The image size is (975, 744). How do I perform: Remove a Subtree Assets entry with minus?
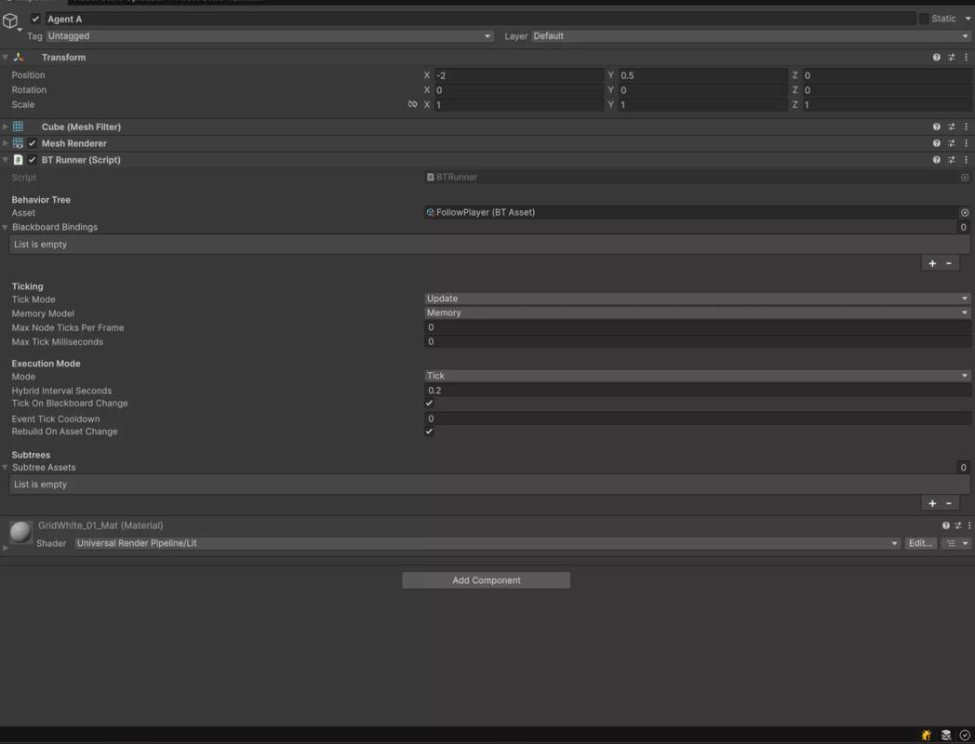(x=949, y=503)
